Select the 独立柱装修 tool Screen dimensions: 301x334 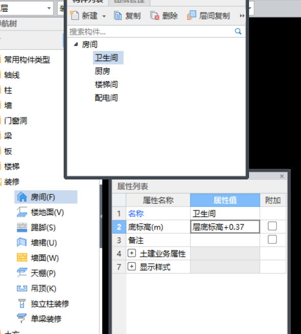[43, 304]
